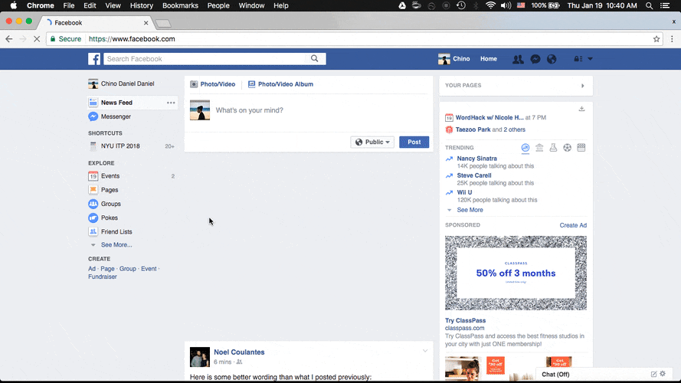The width and height of the screenshot is (681, 383).
Task: Open Chino profile link in top bar
Action: (453, 59)
